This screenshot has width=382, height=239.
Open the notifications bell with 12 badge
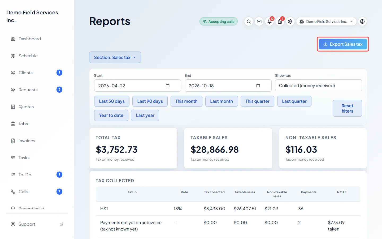tap(270, 22)
